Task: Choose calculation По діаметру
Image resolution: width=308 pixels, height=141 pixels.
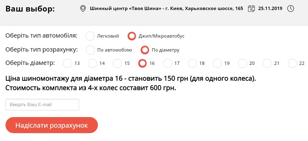Action: coord(145,50)
